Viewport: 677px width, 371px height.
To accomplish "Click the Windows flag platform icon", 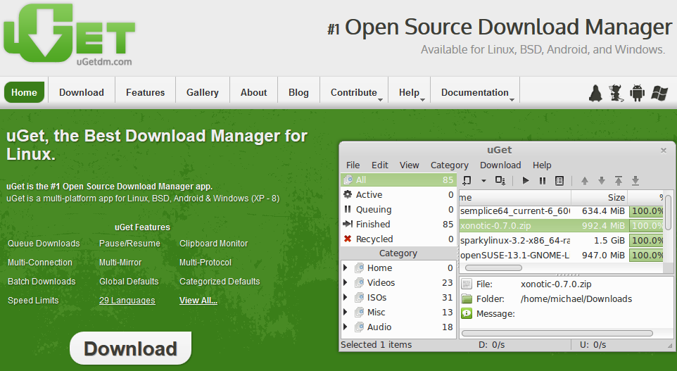I will 659,93.
